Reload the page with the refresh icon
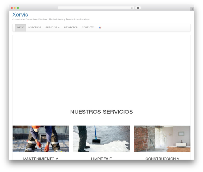Viewport: 203px width, 172px height. pos(132,8)
